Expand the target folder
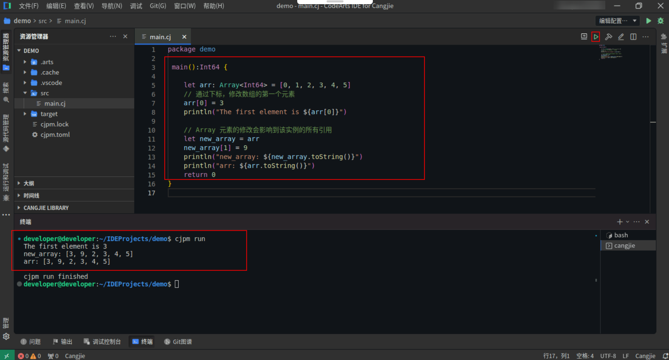Screen dimensions: 669x360 (x=25, y=114)
